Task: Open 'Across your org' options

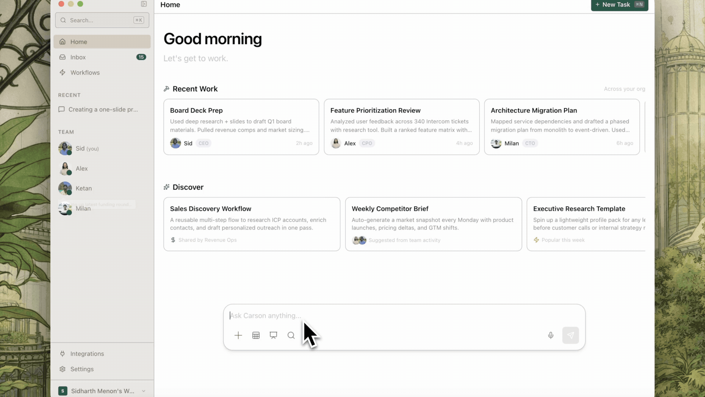Action: (x=625, y=89)
